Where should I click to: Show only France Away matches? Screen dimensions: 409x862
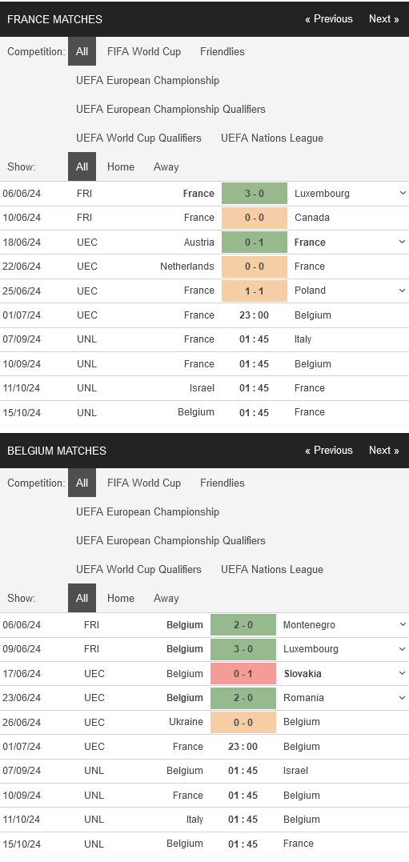166,166
